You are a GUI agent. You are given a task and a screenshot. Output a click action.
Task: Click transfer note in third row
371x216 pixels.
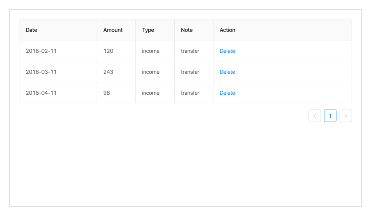(x=190, y=93)
